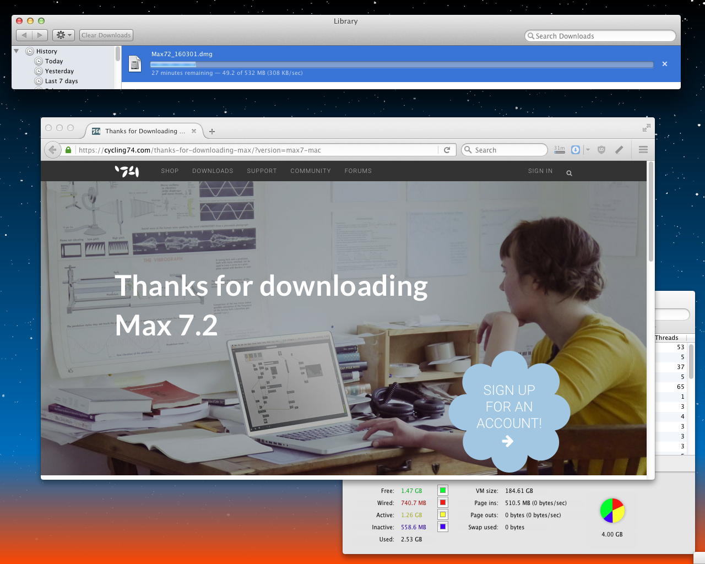This screenshot has width=705, height=564.
Task: Open the SHOP menu item
Action: [170, 171]
